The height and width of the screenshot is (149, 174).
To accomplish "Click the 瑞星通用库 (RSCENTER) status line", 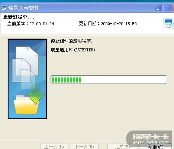I will point(73,50).
